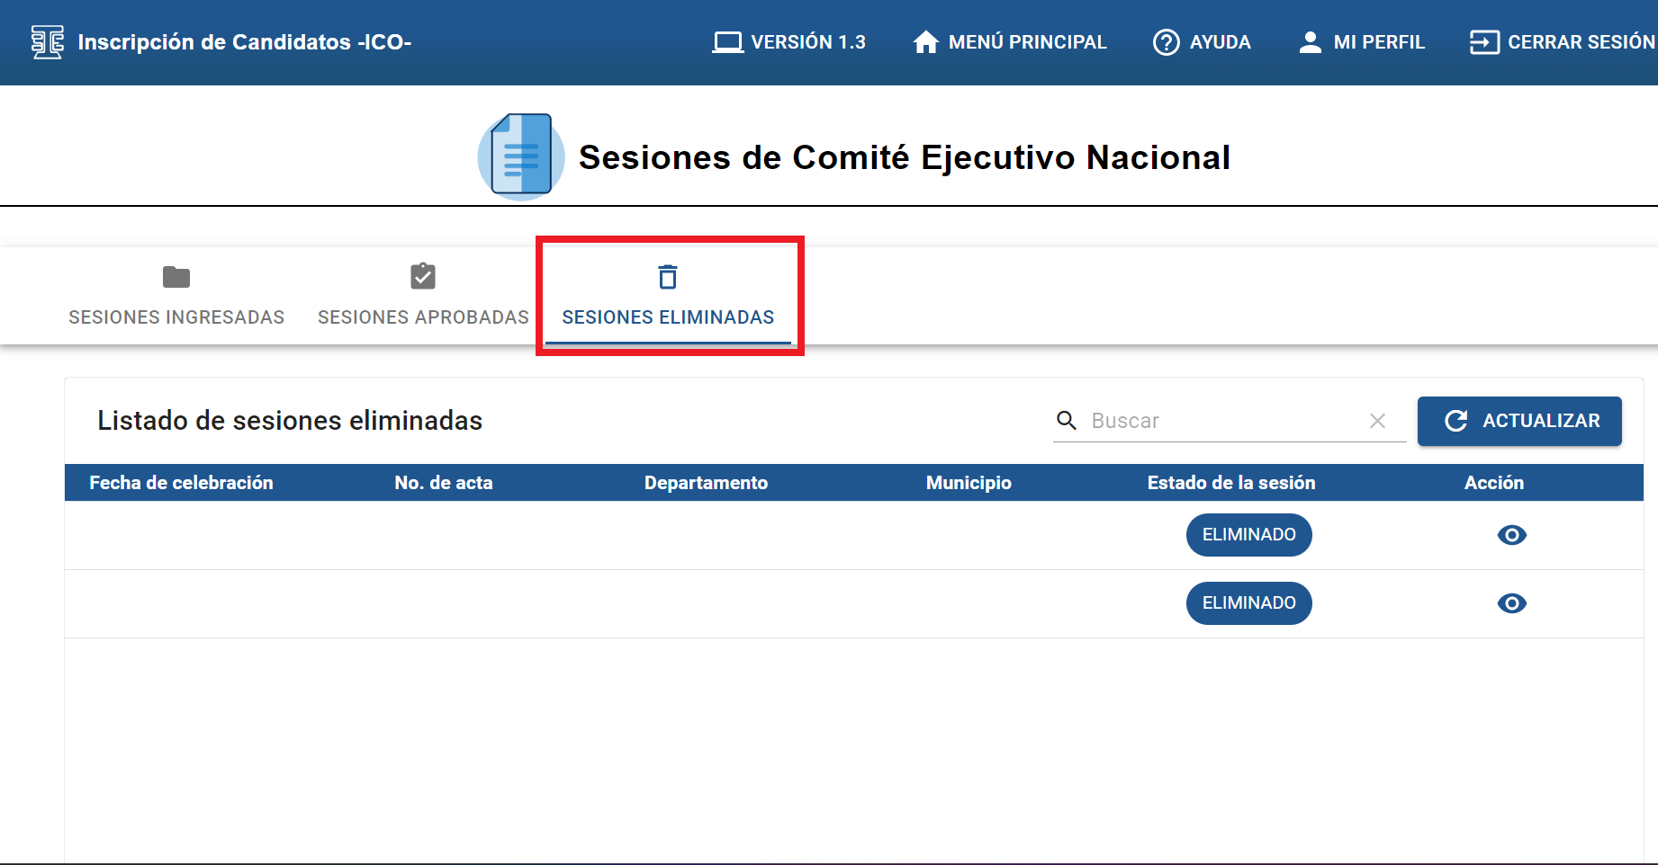
Task: View details of the first eliminated session
Action: 1511,535
